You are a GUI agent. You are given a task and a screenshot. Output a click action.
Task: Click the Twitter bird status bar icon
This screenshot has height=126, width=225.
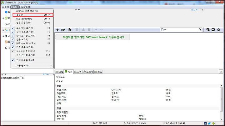coord(209,123)
